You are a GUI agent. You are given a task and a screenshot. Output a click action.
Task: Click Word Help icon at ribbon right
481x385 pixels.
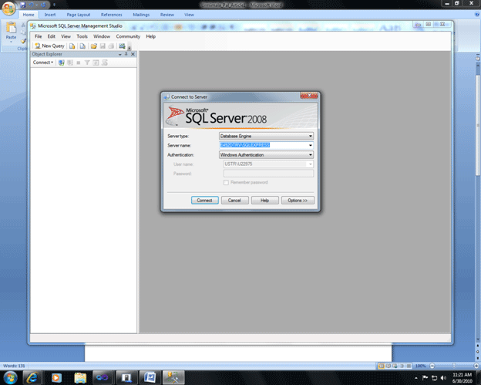pyautogui.click(x=477, y=15)
